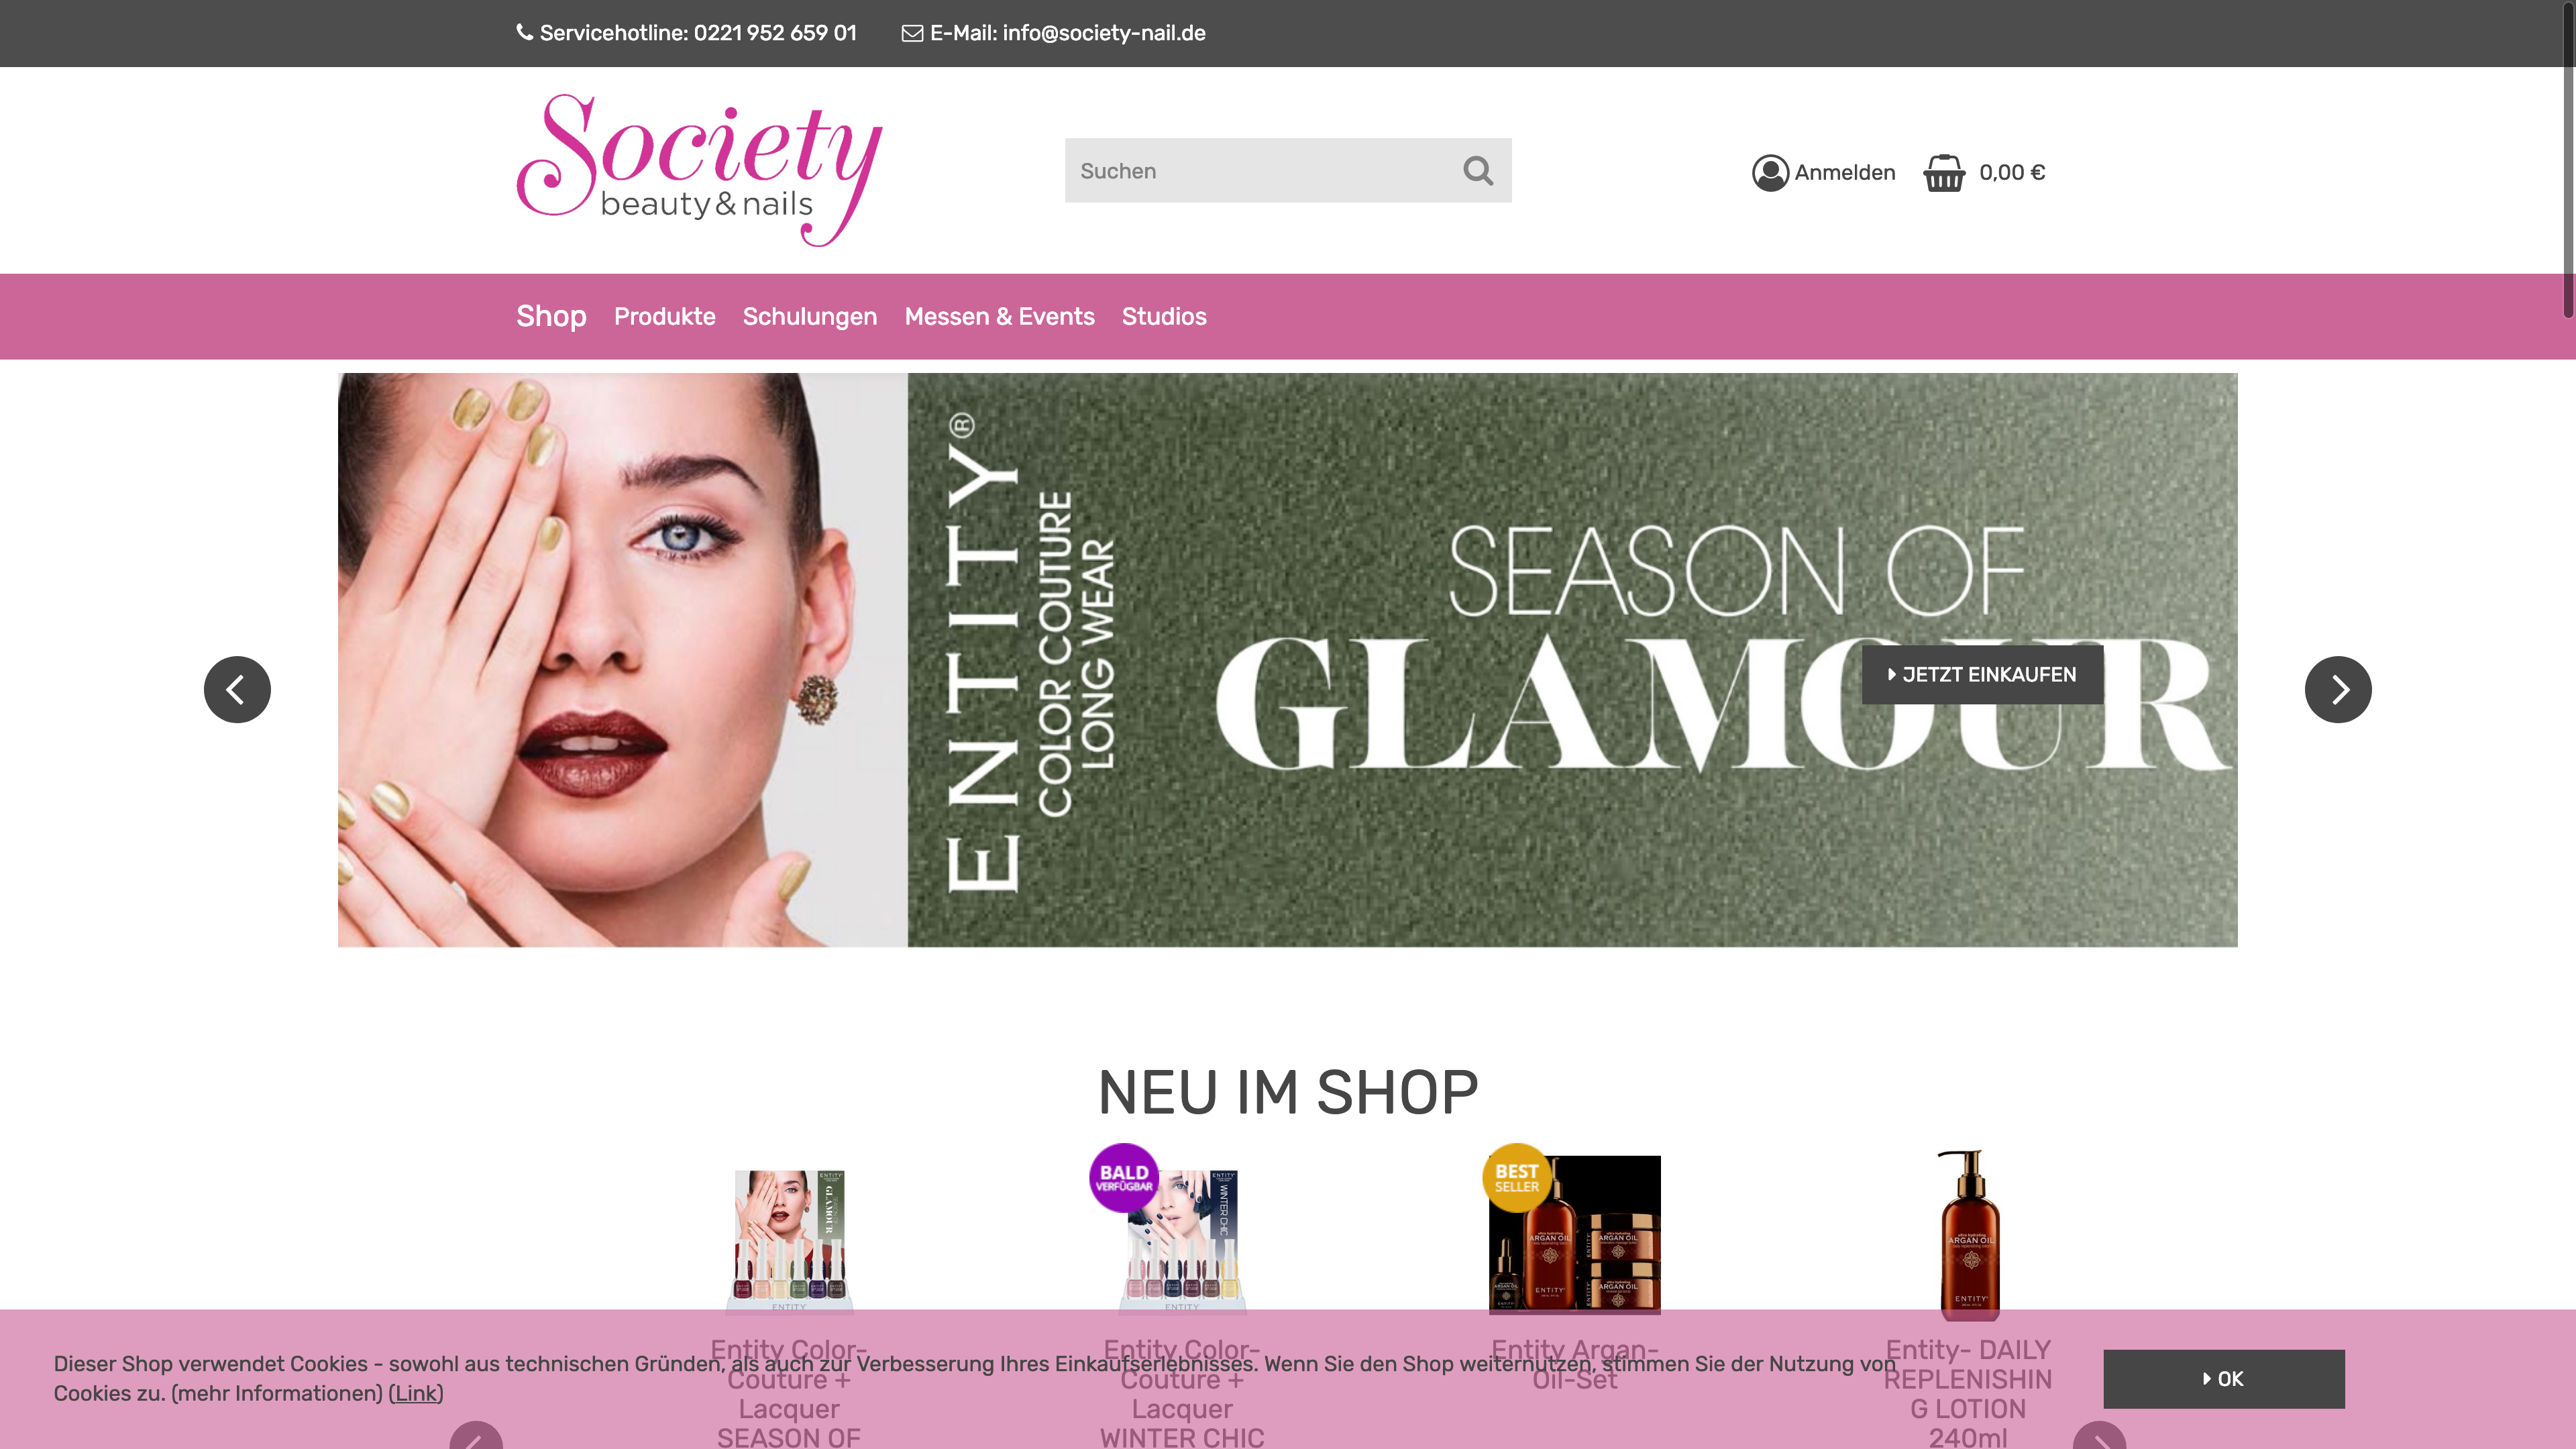Viewport: 2576px width, 1449px height.
Task: Open the Shop menu item
Action: (x=551, y=316)
